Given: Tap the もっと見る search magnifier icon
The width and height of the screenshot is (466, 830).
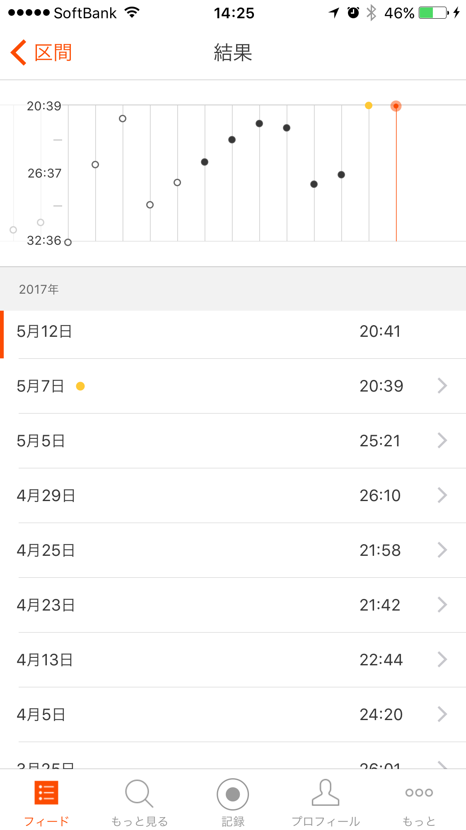Looking at the screenshot, I should coord(139,793).
